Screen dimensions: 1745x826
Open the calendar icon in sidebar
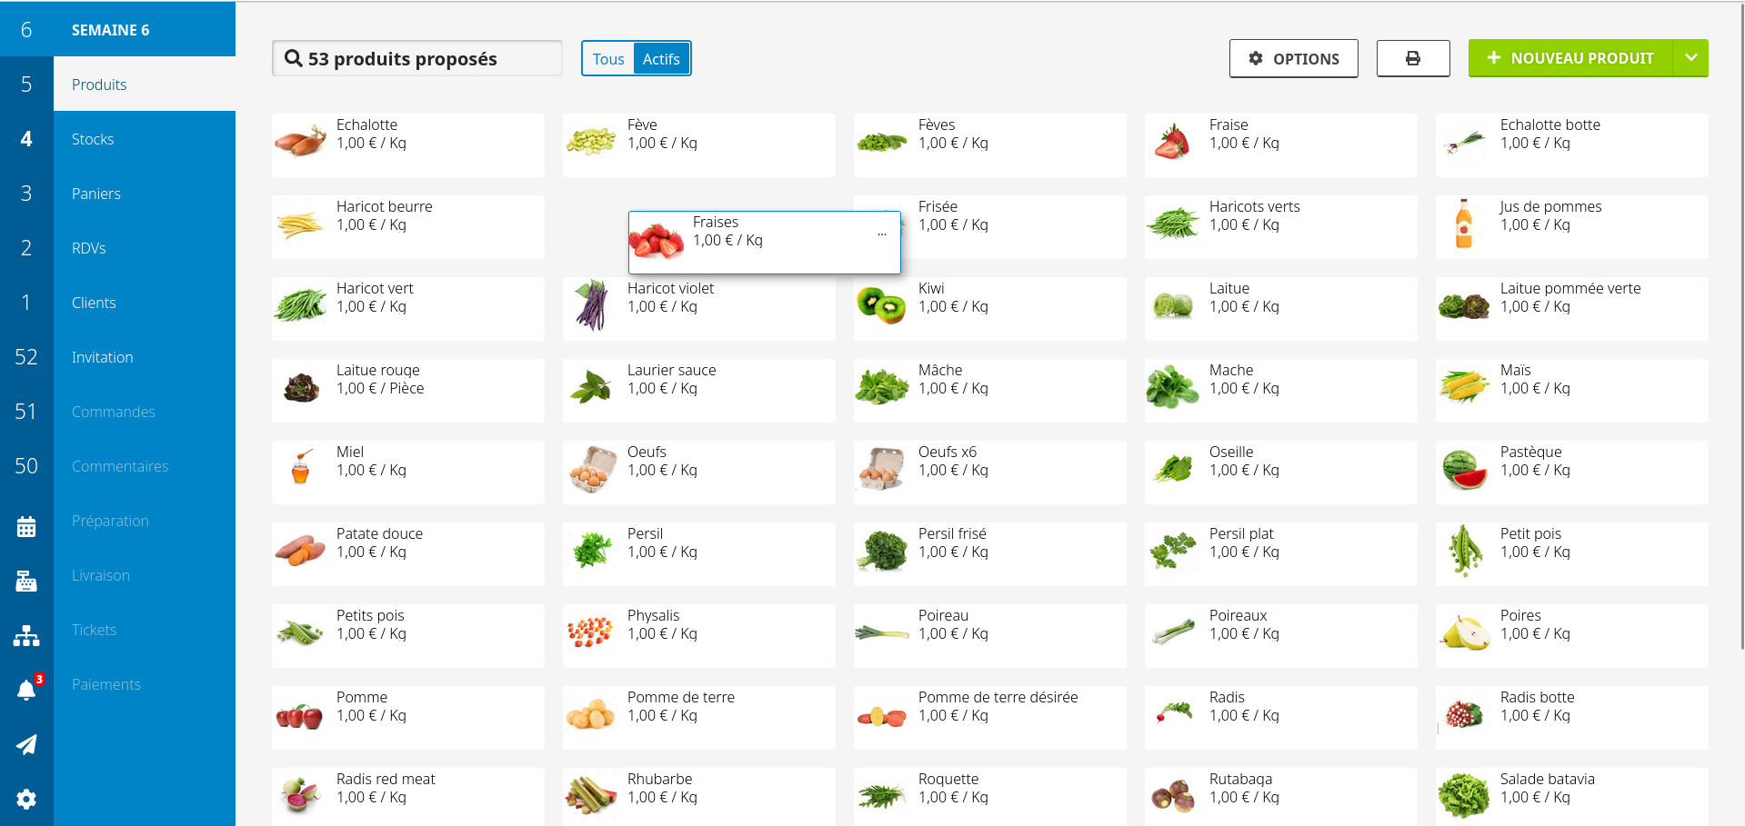[26, 527]
